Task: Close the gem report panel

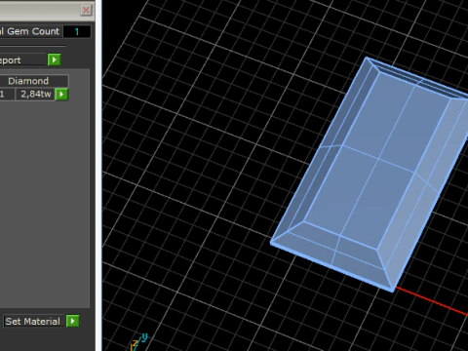Action: click(86, 10)
